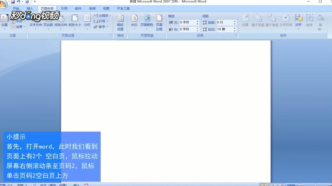Click 置于底层 send to back
332x186 pixels.
click(272, 22)
